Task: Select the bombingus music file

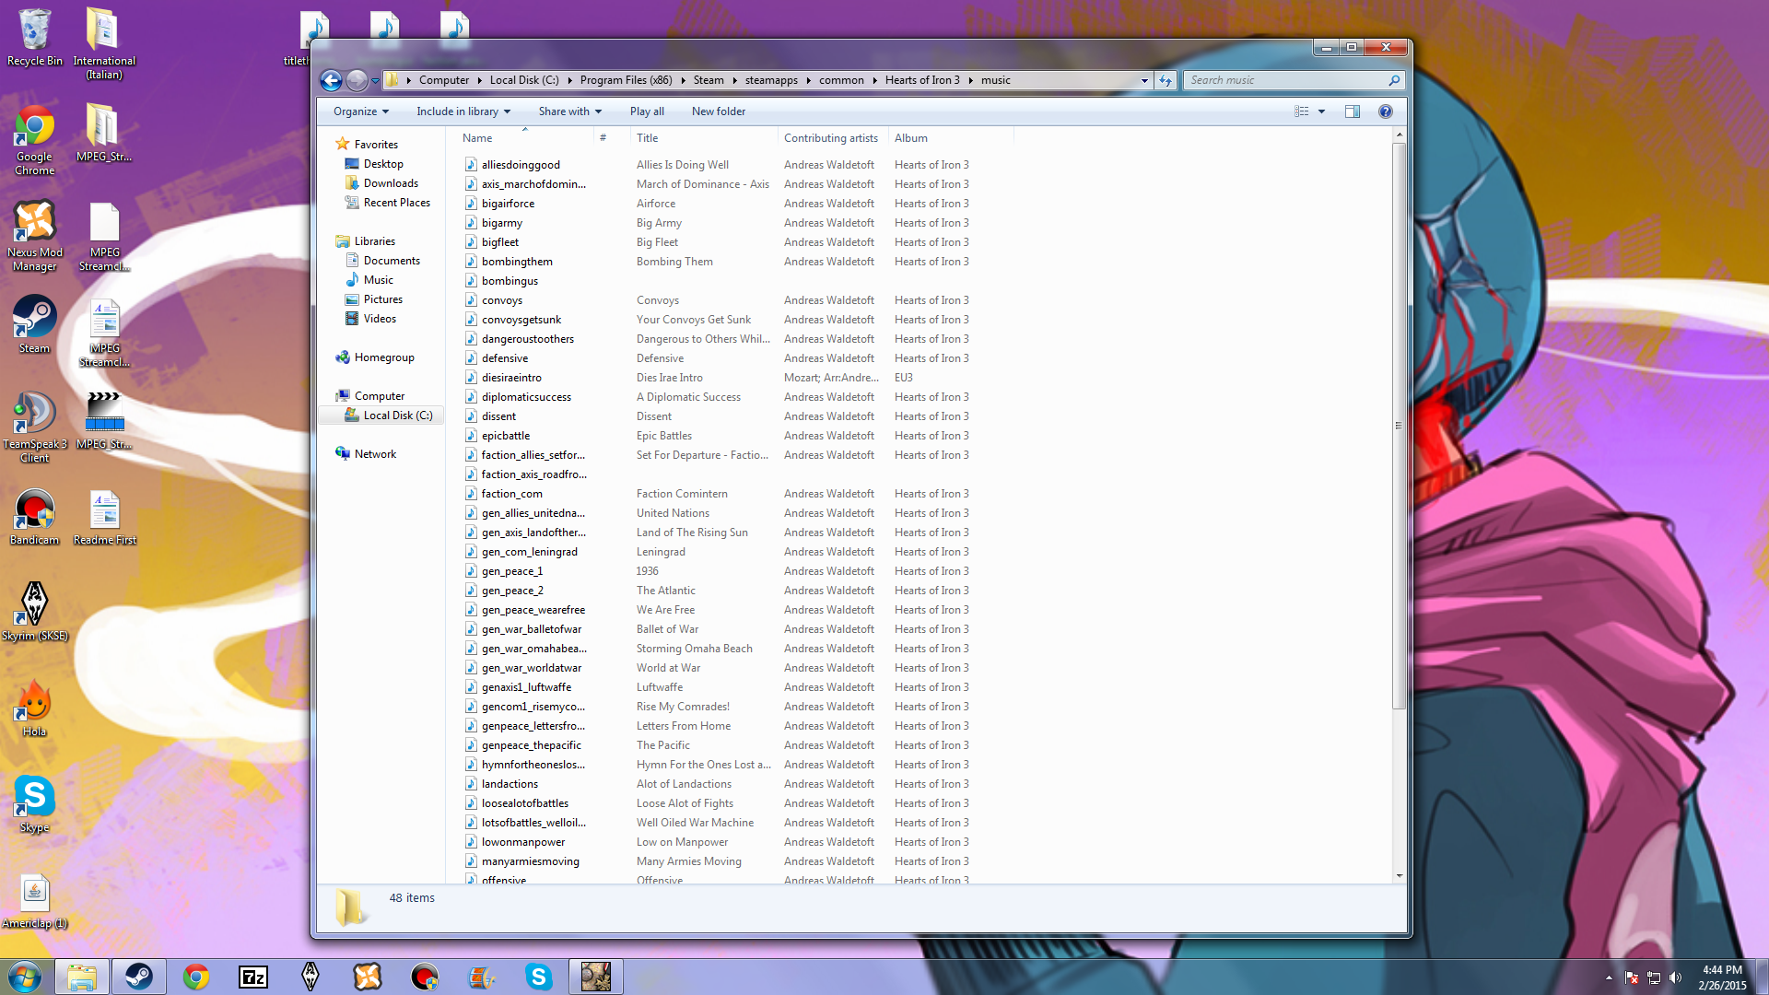Action: pos(510,281)
